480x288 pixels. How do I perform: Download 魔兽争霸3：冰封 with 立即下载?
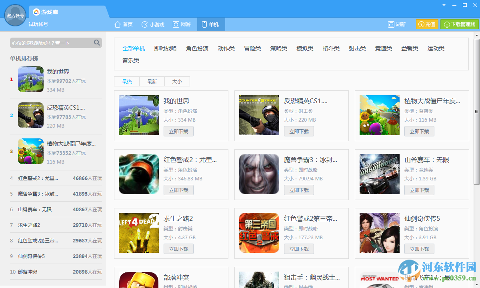coord(299,190)
